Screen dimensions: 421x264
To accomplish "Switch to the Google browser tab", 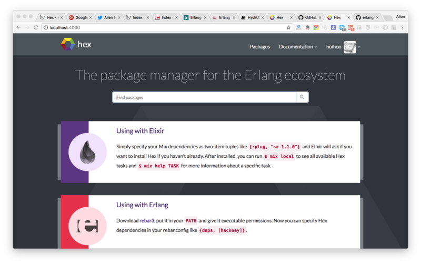I will coord(79,17).
